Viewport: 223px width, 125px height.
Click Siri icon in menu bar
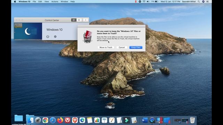203,1
